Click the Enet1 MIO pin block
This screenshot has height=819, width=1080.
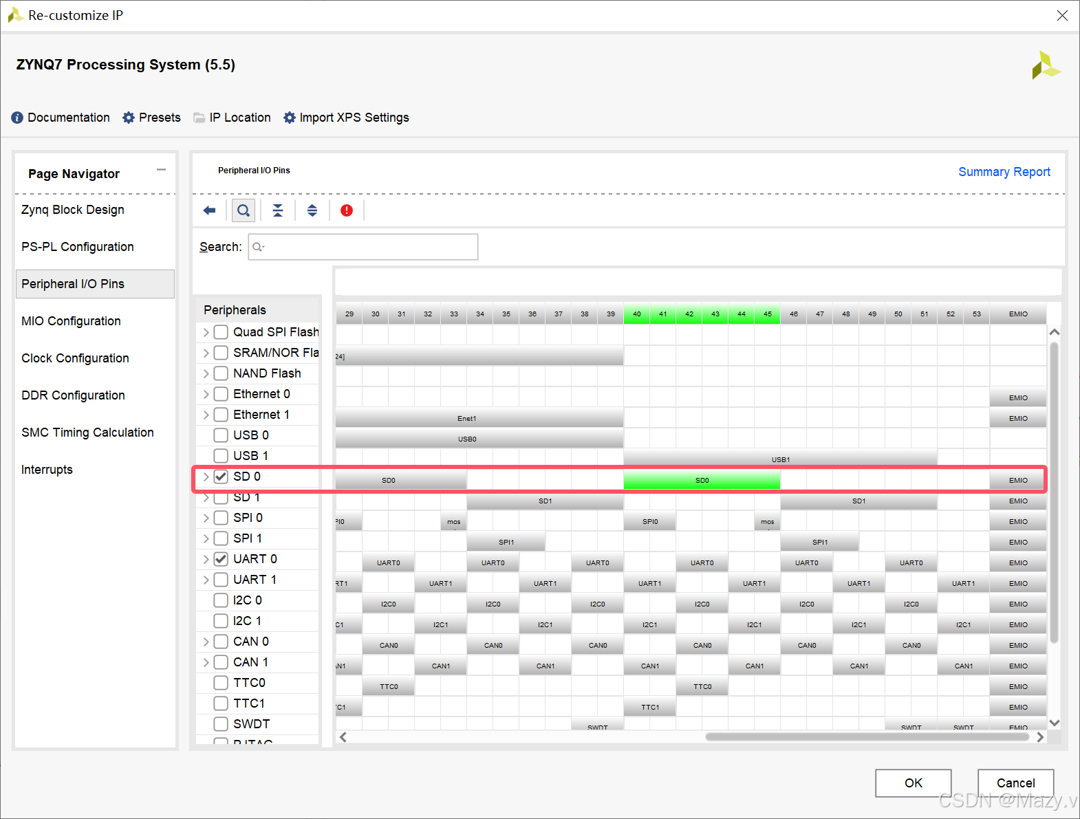(x=479, y=418)
